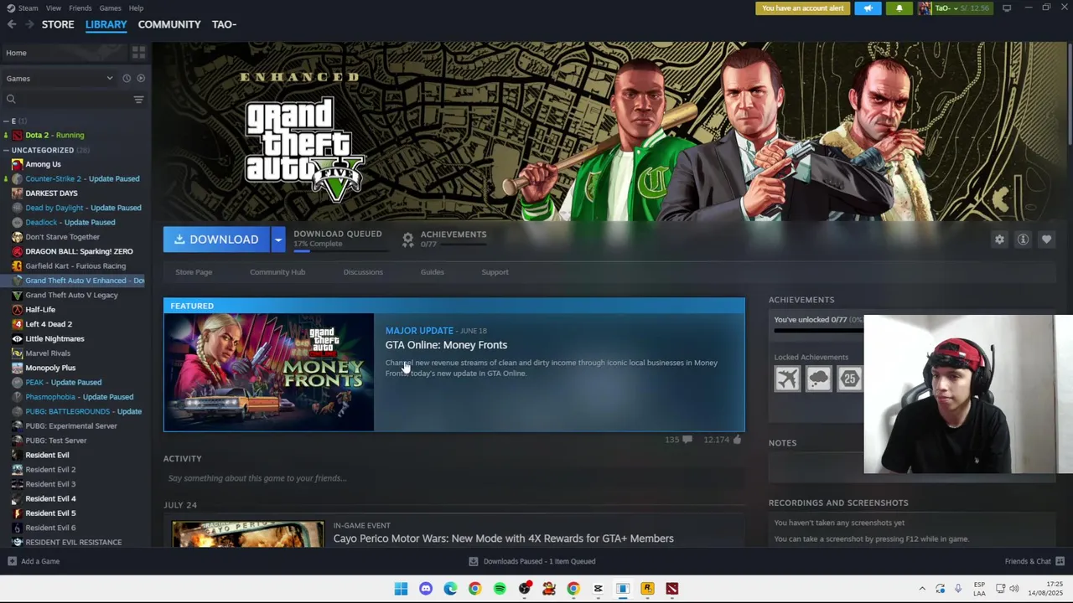
Task: Open the TAO- profile tab
Action: [x=224, y=24]
